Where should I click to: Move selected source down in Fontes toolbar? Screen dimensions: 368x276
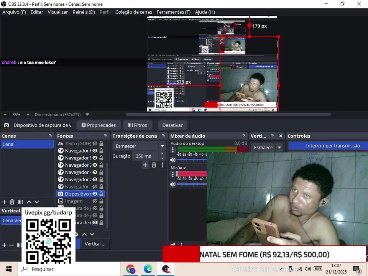tap(92, 234)
